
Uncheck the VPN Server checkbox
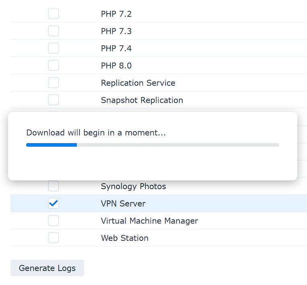pos(53,203)
